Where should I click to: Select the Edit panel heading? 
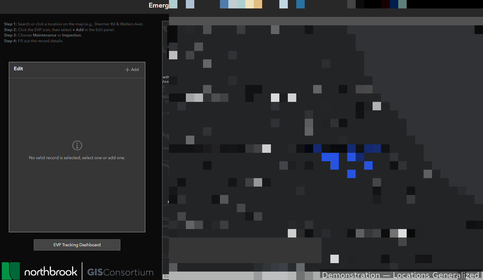coord(18,69)
